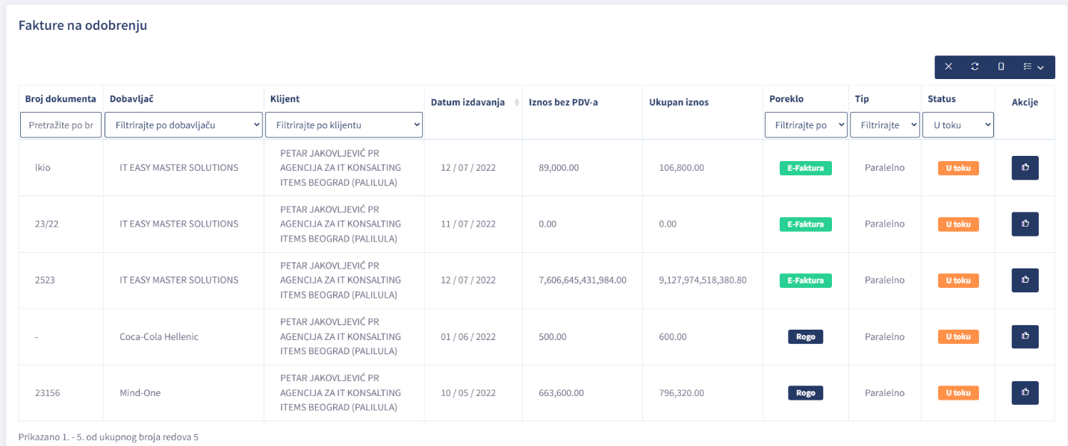Click approve icon for invoice 2523
This screenshot has width=1068, height=446.
(x=1025, y=280)
